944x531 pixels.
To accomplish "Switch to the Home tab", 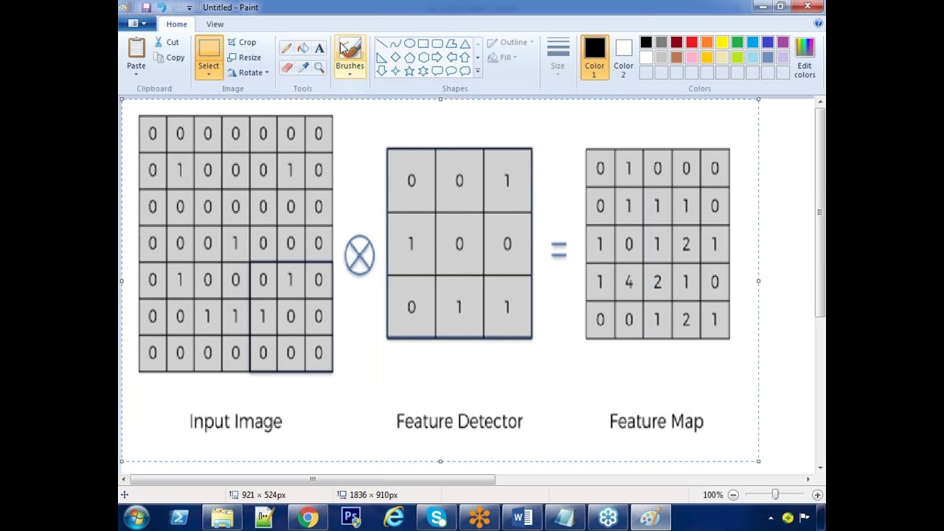I will 176,24.
